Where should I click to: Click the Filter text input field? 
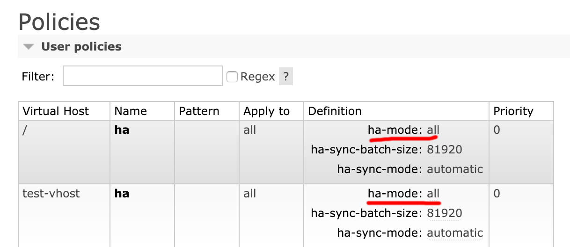pos(142,76)
